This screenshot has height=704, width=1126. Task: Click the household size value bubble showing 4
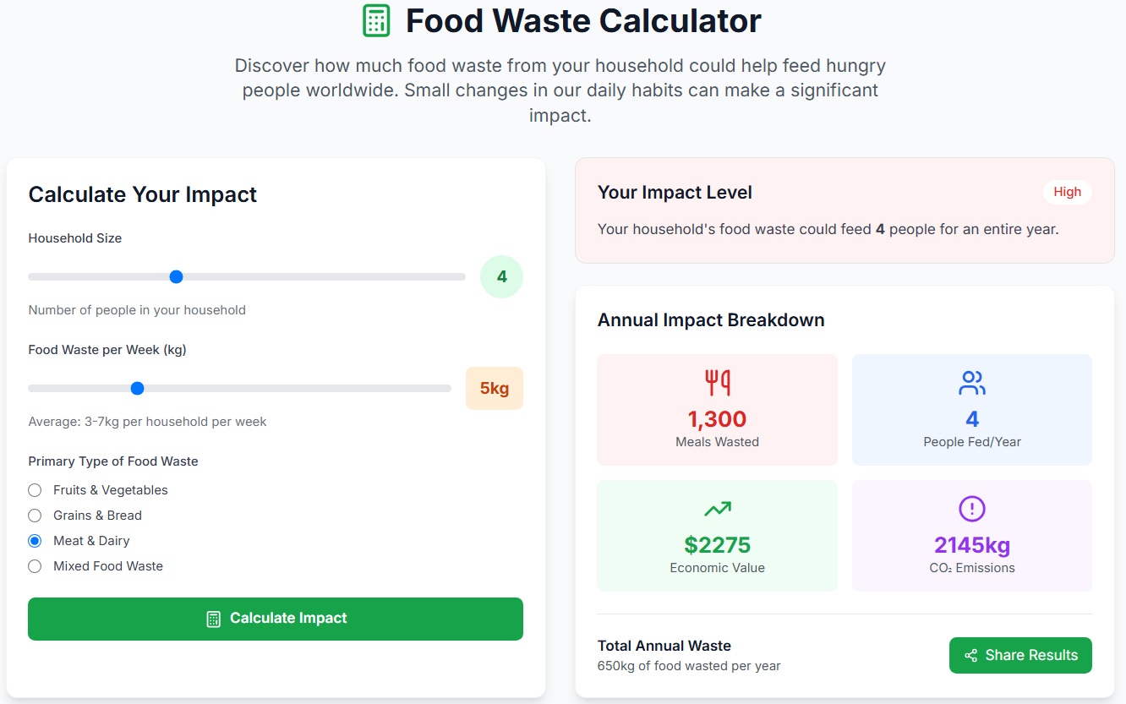coord(502,276)
